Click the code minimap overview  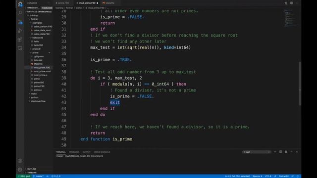pos(291,18)
